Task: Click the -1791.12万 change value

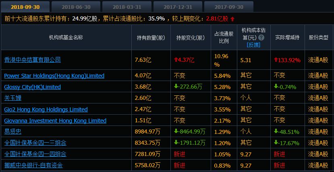Action: pyautogui.click(x=190, y=143)
